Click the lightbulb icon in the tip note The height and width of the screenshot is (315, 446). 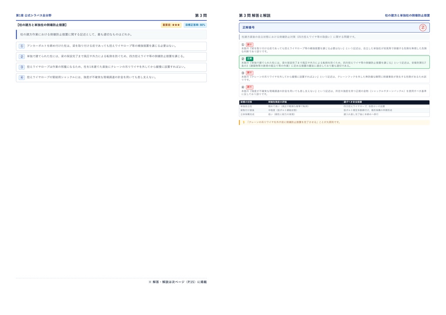click(243, 122)
